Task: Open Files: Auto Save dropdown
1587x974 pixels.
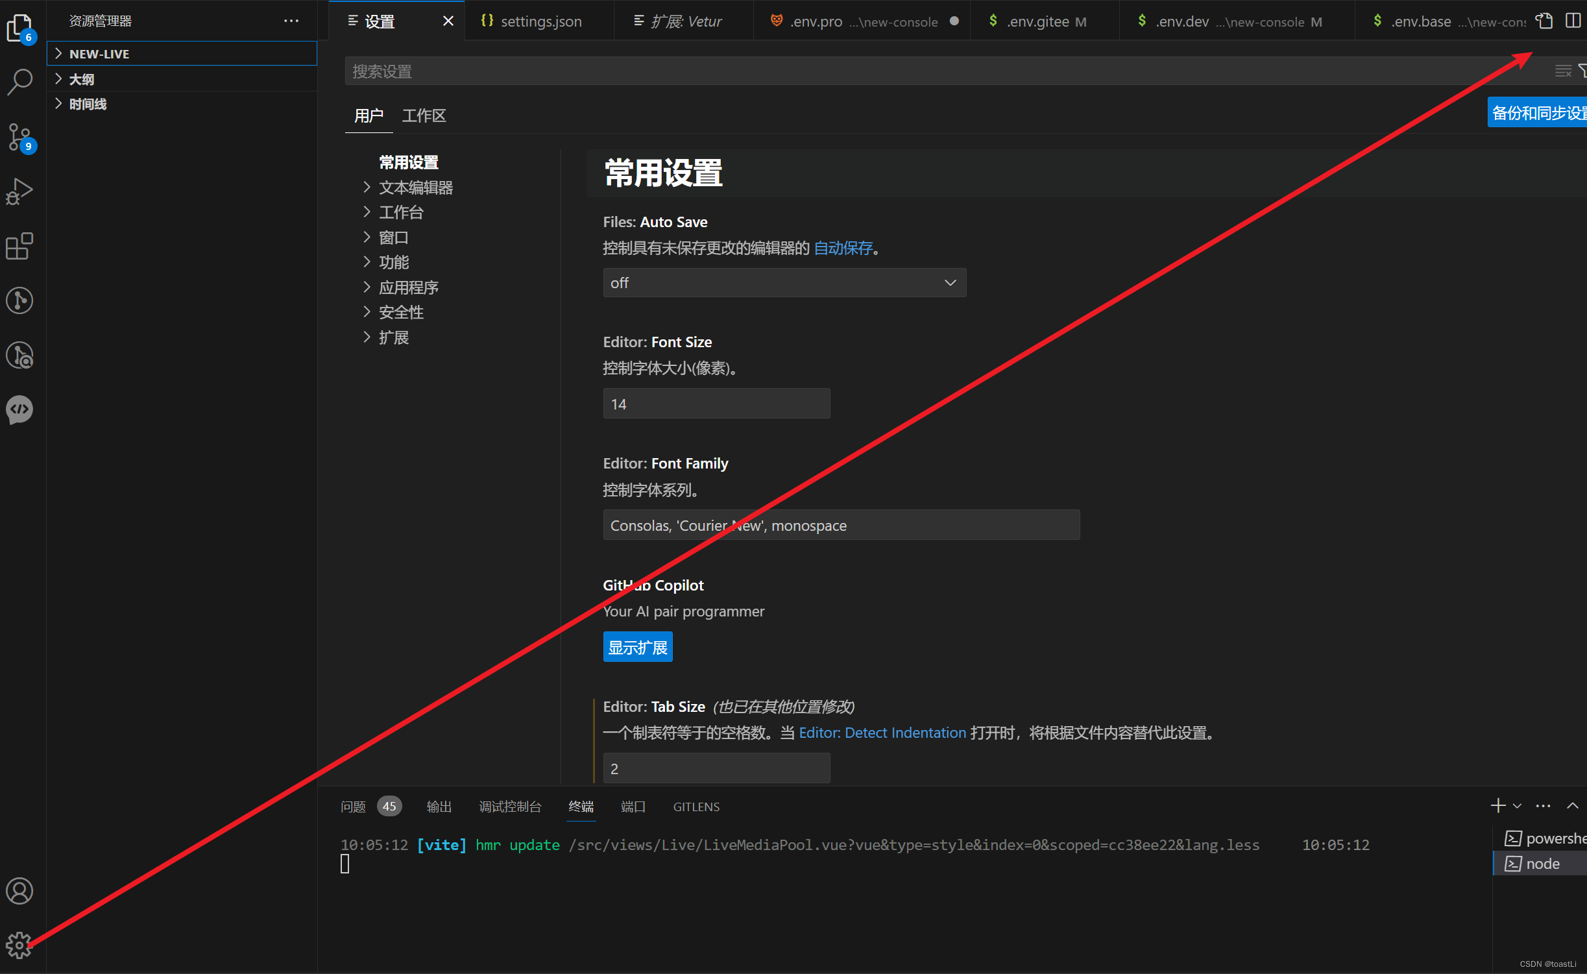Action: tap(784, 283)
